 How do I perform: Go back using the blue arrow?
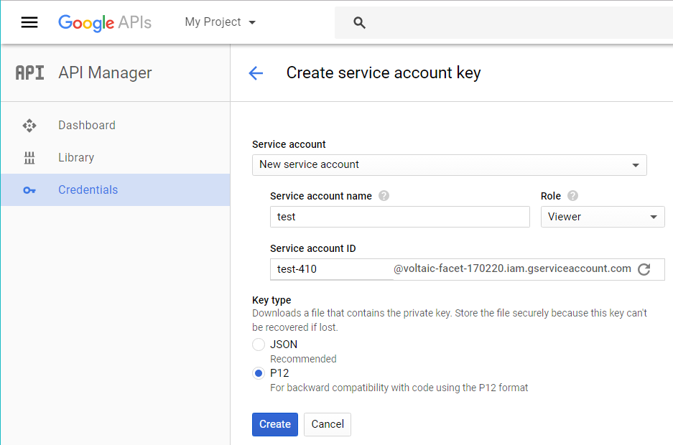coord(256,73)
